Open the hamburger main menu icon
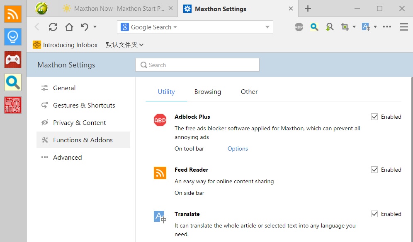 (403, 27)
